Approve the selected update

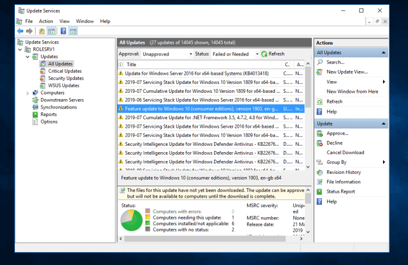[x=337, y=134]
